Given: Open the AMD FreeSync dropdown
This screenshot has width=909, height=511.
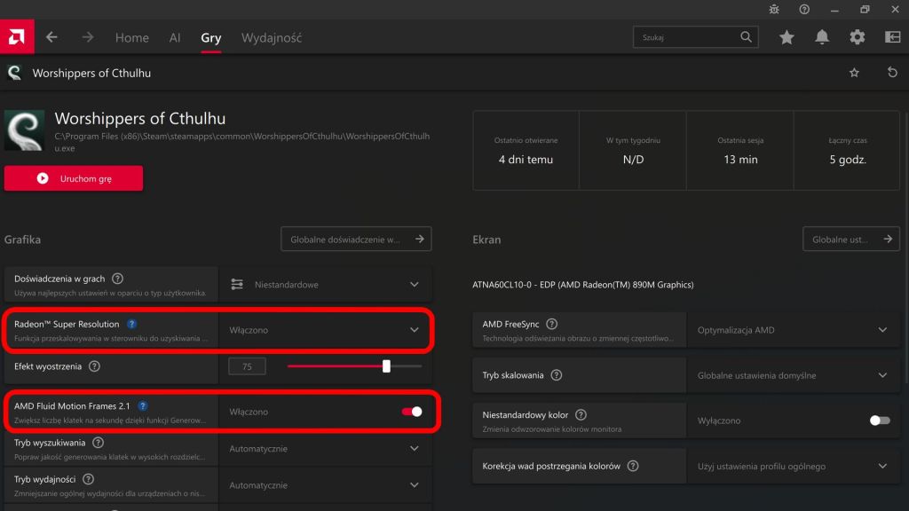Looking at the screenshot, I should tap(881, 330).
